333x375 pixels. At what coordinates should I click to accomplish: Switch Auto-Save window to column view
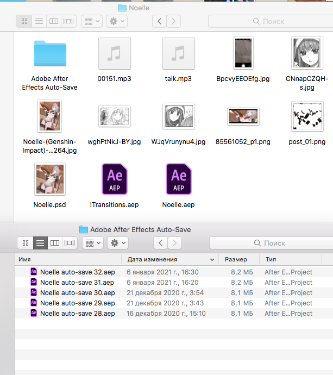click(x=55, y=243)
